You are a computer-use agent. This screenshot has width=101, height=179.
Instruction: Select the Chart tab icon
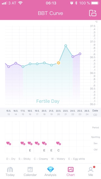click(x=71, y=169)
